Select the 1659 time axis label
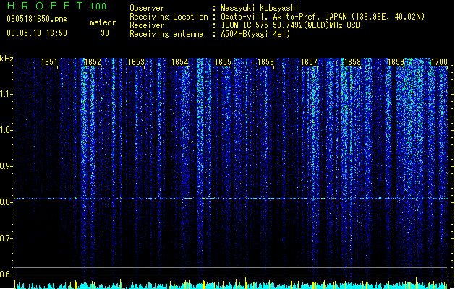The image size is (455, 289). tap(396, 62)
